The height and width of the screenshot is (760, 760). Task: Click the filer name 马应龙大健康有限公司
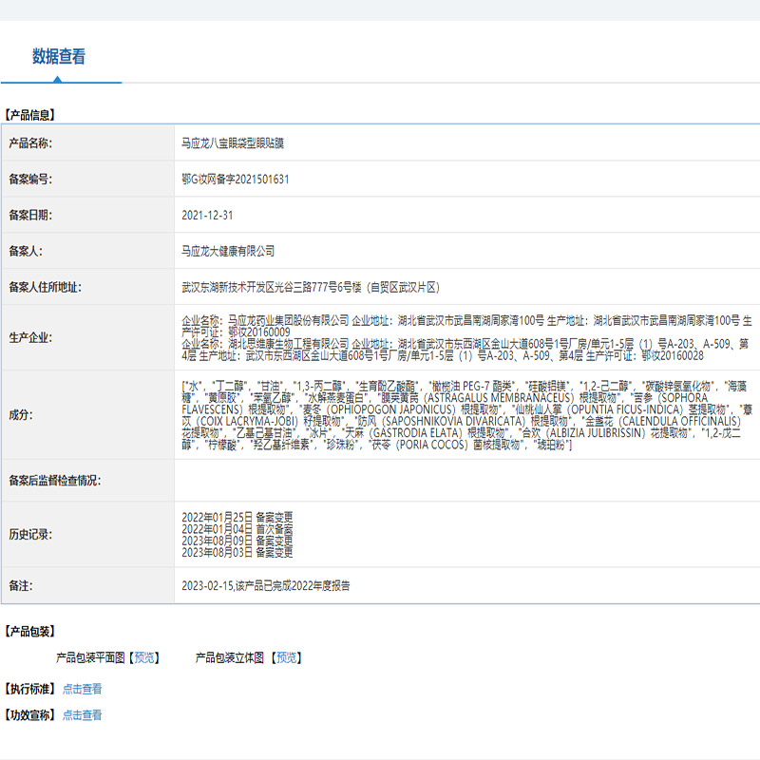(228, 251)
